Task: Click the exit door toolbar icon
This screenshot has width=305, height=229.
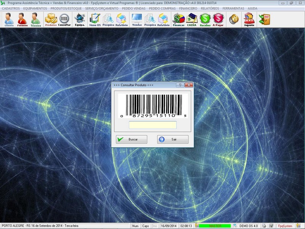Action: tap(264, 19)
